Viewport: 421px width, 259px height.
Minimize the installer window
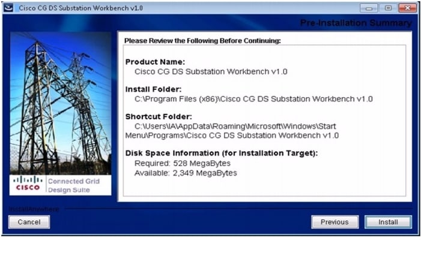coord(369,8)
